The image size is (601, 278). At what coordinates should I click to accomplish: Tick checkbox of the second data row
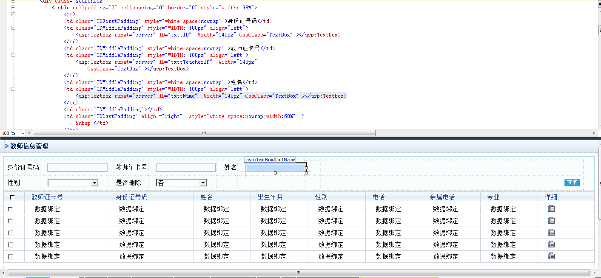[11, 221]
